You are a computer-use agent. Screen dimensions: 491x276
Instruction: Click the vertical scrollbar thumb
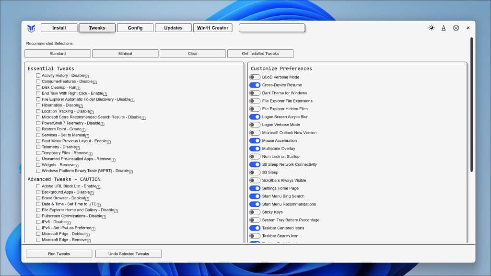[471, 104]
